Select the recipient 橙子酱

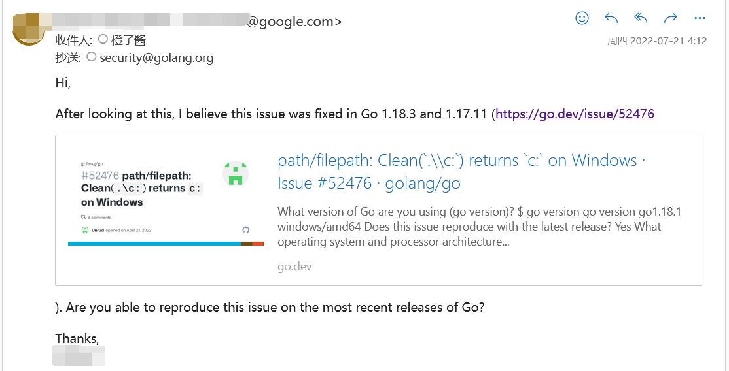click(x=128, y=40)
